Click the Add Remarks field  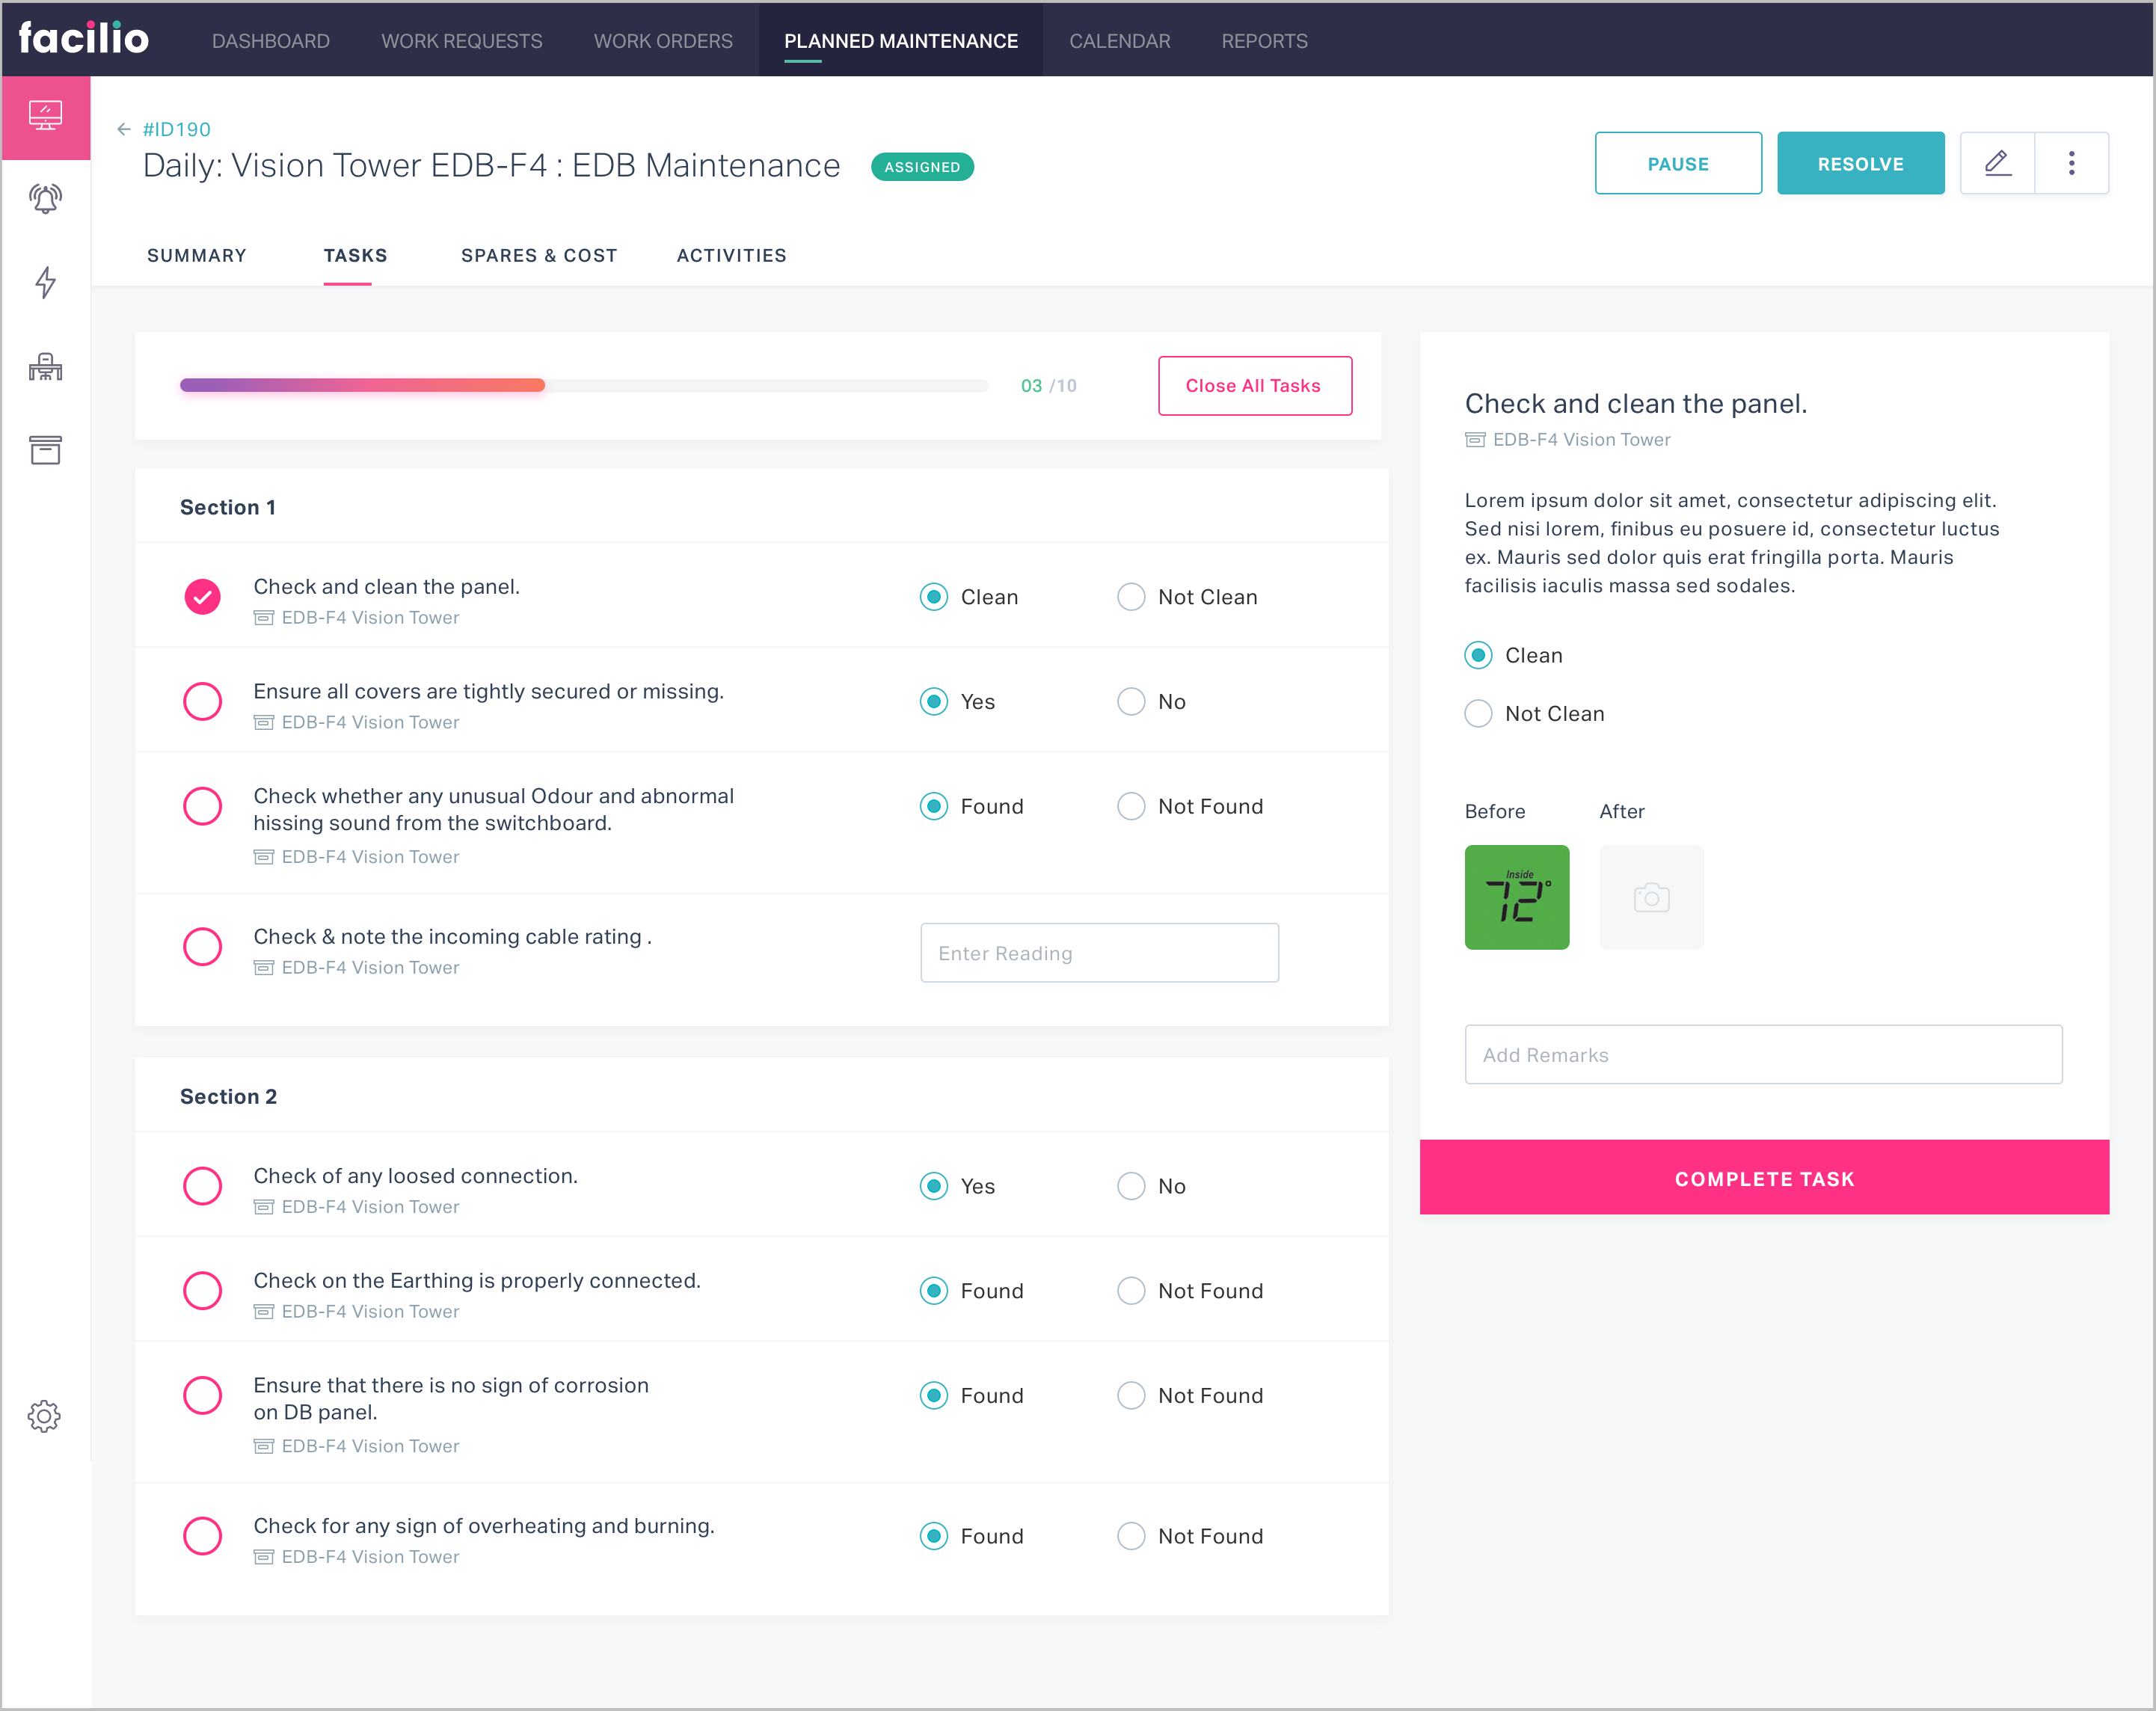(1763, 1054)
